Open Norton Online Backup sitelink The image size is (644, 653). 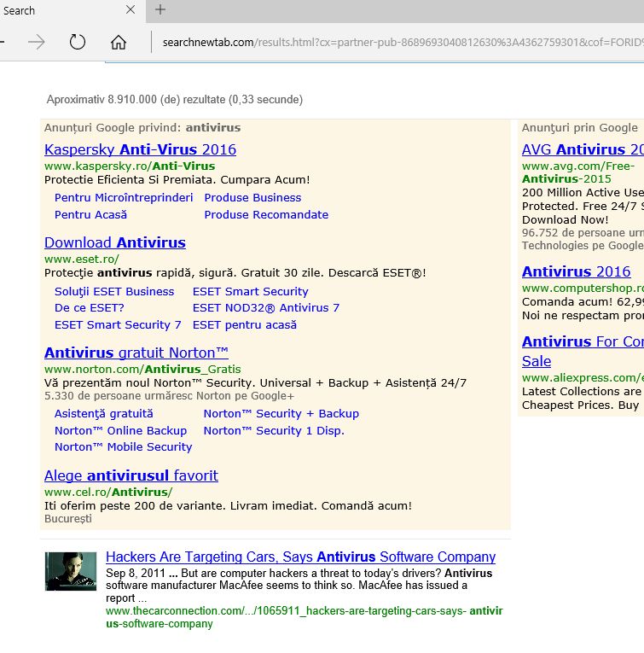tap(120, 430)
